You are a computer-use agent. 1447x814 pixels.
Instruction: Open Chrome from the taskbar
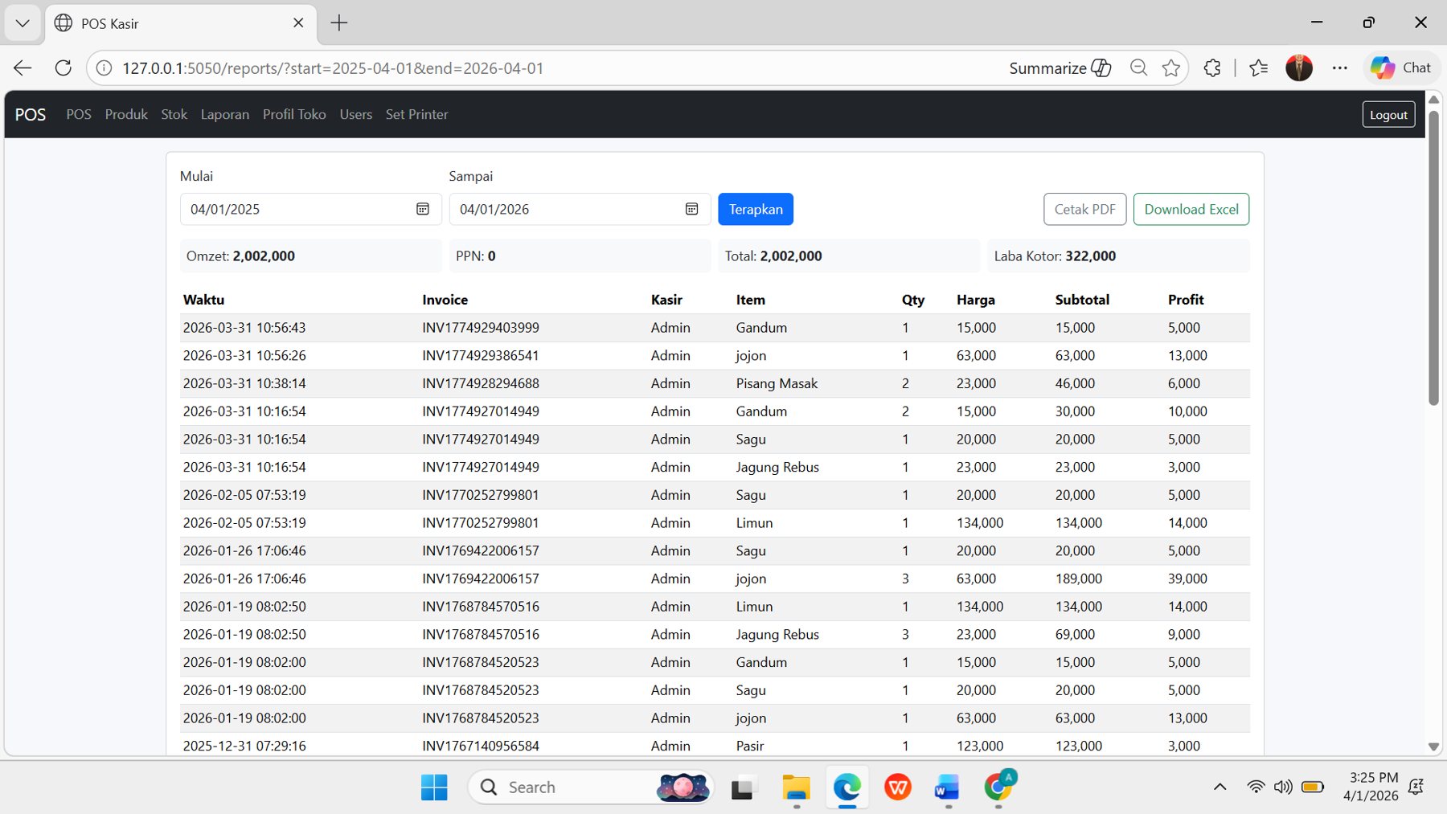coord(998,787)
